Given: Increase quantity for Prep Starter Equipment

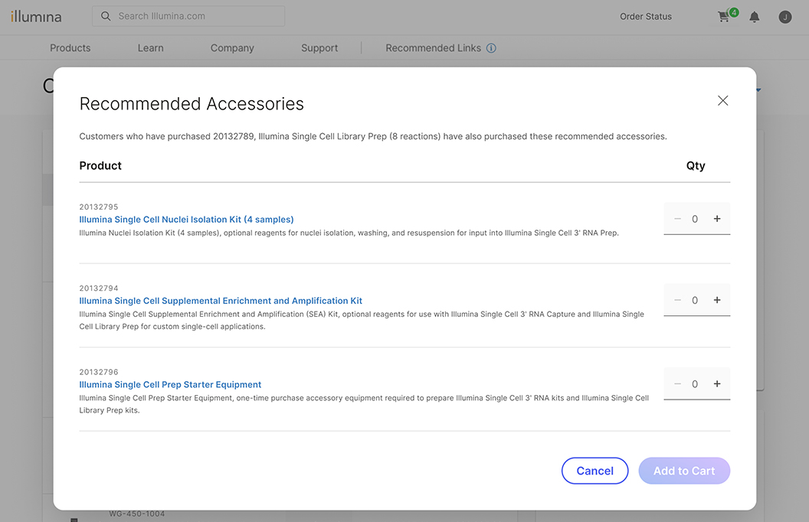Looking at the screenshot, I should point(717,384).
